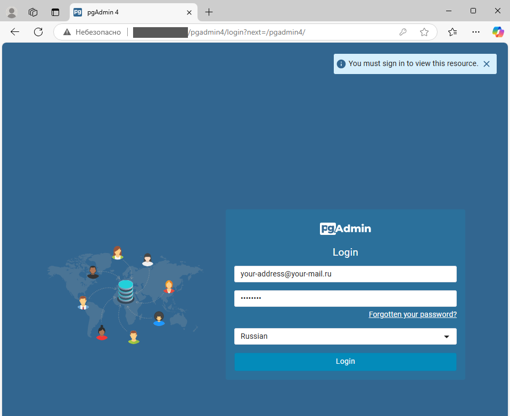Click the pgAdmin logo

346,229
